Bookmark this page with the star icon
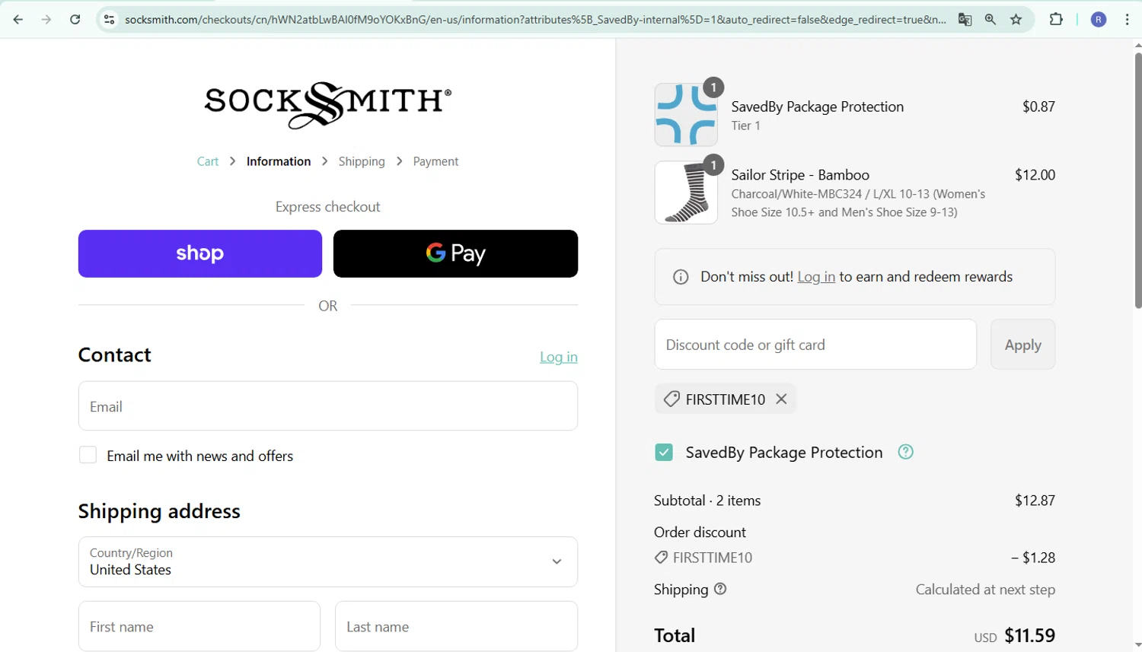Image resolution: width=1142 pixels, height=652 pixels. pyautogui.click(x=1016, y=20)
